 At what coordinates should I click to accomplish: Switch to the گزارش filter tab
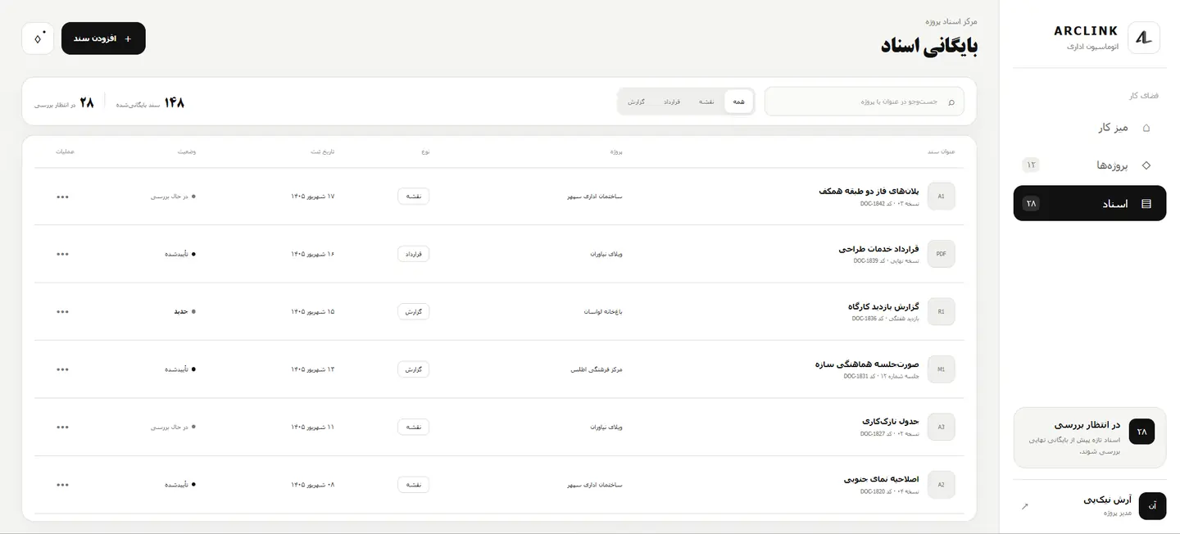637,102
